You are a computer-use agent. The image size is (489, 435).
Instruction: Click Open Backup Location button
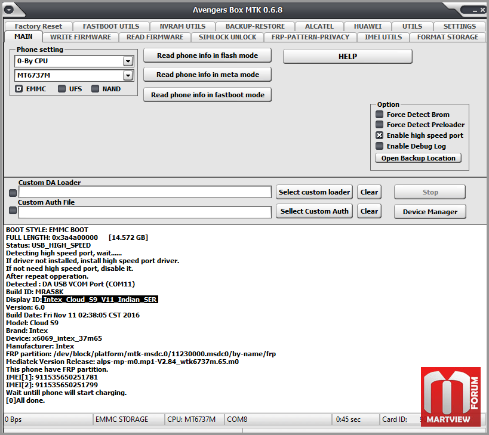click(x=418, y=158)
